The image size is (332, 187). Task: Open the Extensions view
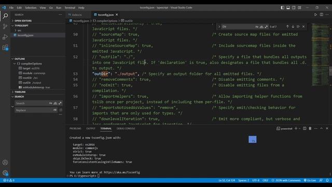[x=5, y=47]
